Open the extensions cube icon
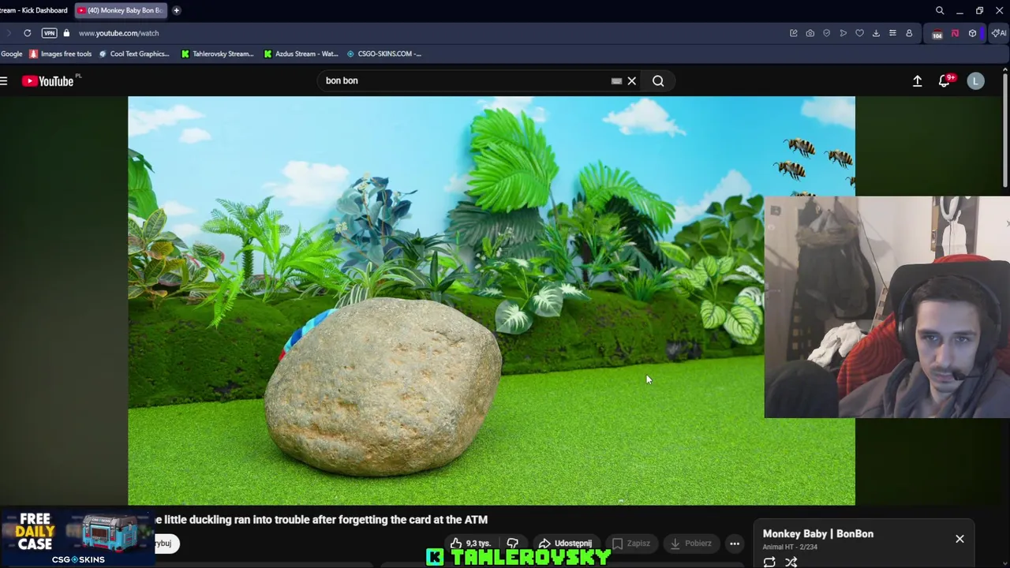1010x568 pixels. 972,33
